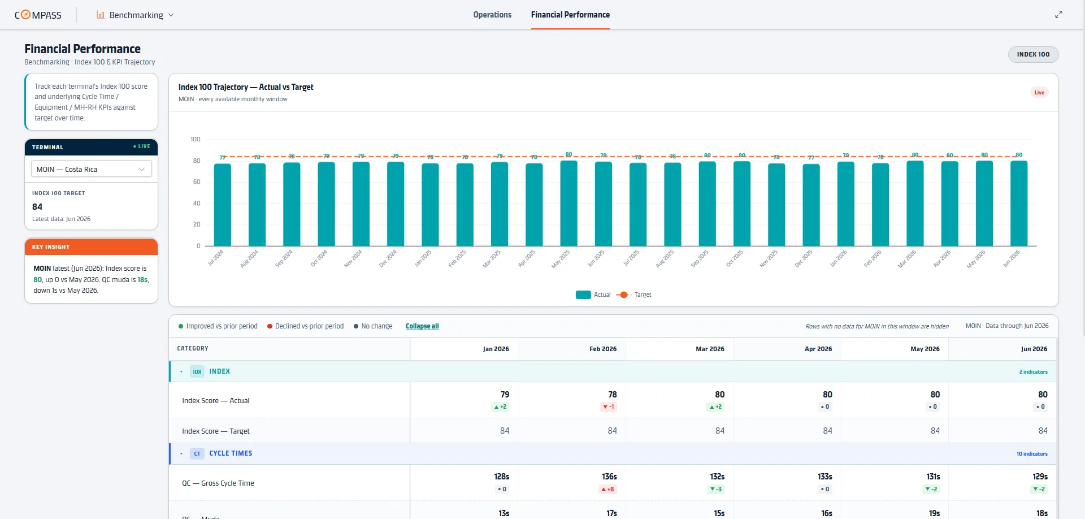Image resolution: width=1085 pixels, height=519 pixels.
Task: Select the Financial Performance tab
Action: click(x=570, y=15)
